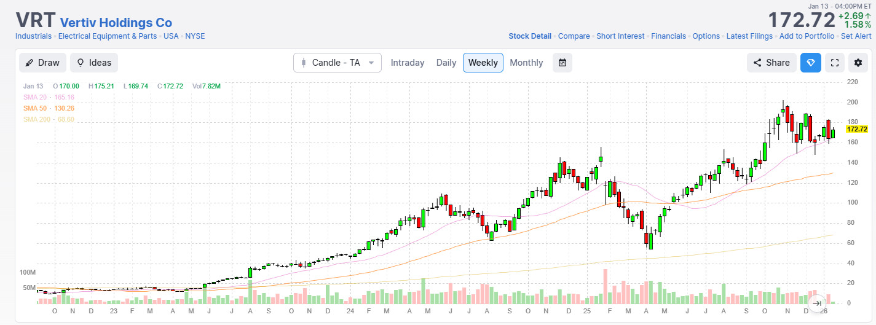Select the Weekly timeframe button

pos(483,63)
